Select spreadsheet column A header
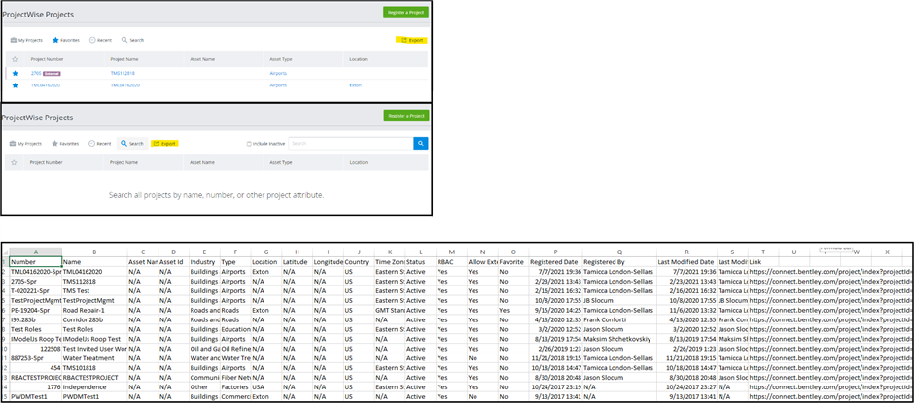Image resolution: width=914 pixels, height=403 pixels. click(x=36, y=252)
